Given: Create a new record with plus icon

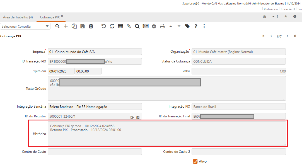Looking at the screenshot, I should point(66,26).
